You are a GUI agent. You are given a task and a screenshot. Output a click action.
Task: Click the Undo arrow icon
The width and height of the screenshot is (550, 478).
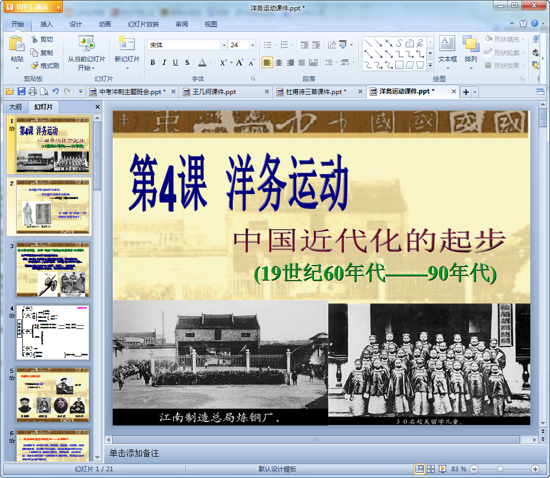[56, 91]
